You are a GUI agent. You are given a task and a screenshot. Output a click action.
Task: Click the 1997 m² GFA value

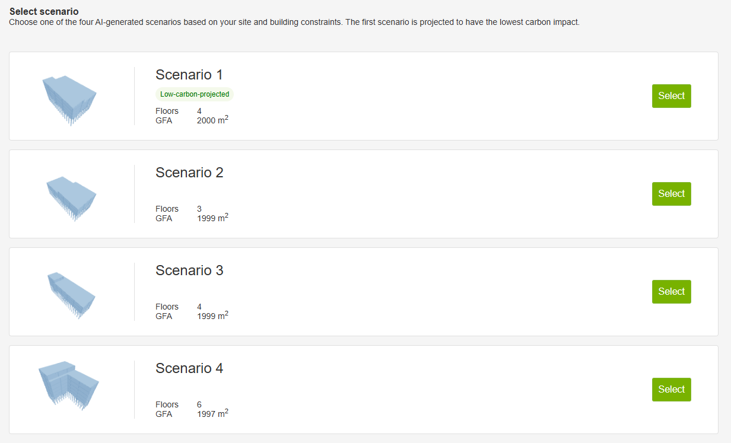[212, 414]
